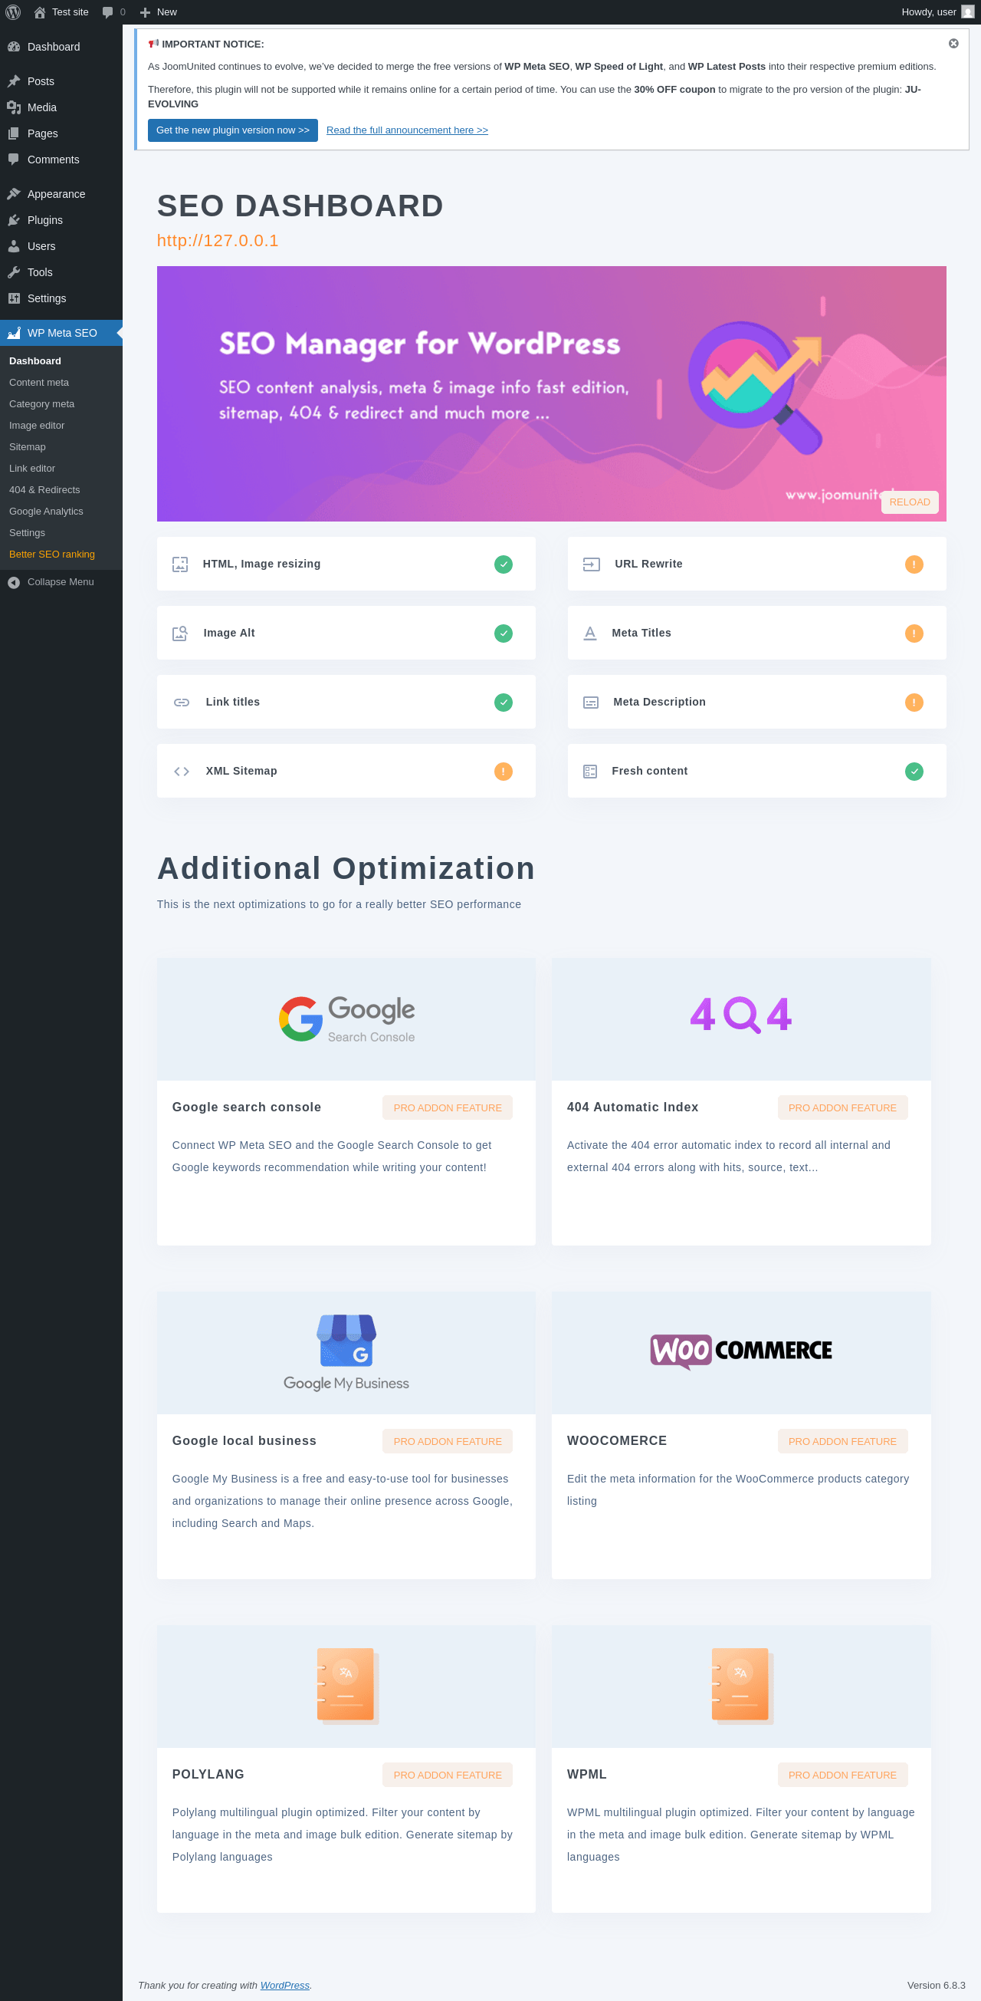981x2001 pixels.
Task: Click the Meta Description icon
Action: [x=591, y=703]
